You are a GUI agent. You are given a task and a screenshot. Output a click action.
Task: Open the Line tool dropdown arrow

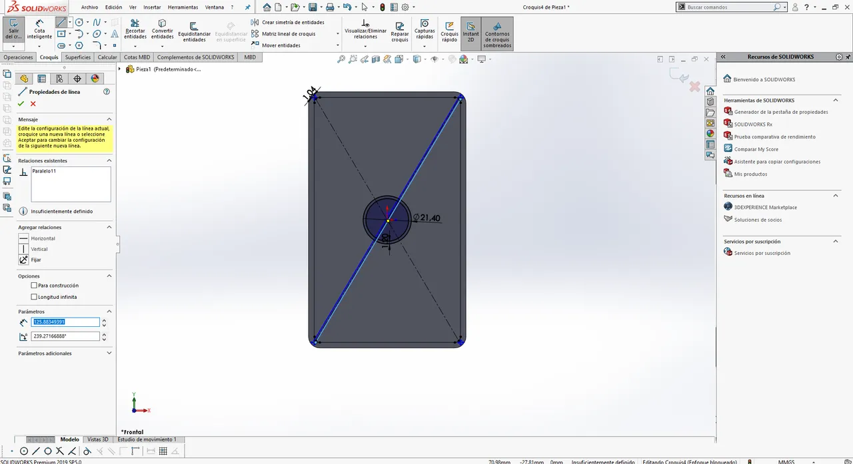[x=71, y=23]
